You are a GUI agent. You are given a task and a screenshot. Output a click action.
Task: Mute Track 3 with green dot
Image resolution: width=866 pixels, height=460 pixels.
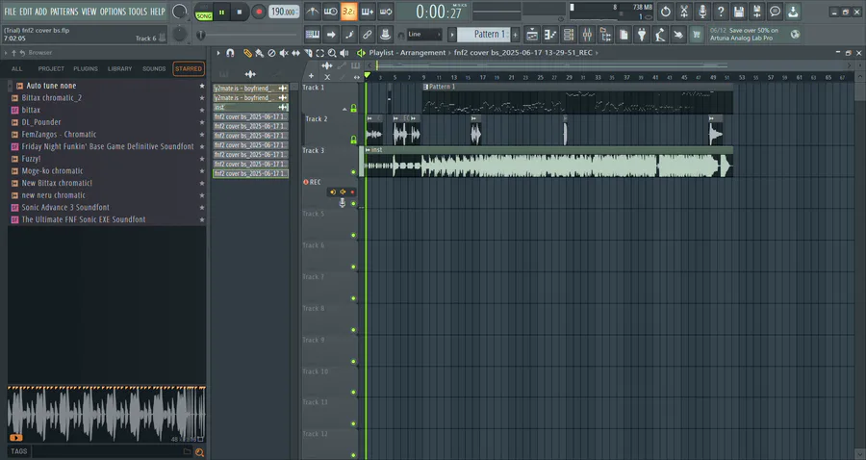coord(353,172)
